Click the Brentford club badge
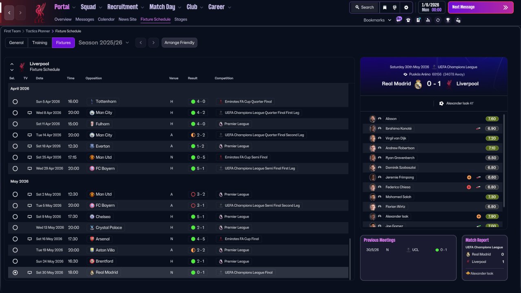521x293 pixels. (92, 261)
